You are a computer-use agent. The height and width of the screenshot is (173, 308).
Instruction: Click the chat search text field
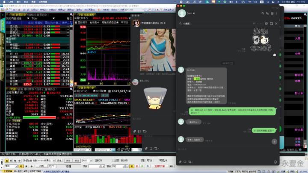(214, 24)
